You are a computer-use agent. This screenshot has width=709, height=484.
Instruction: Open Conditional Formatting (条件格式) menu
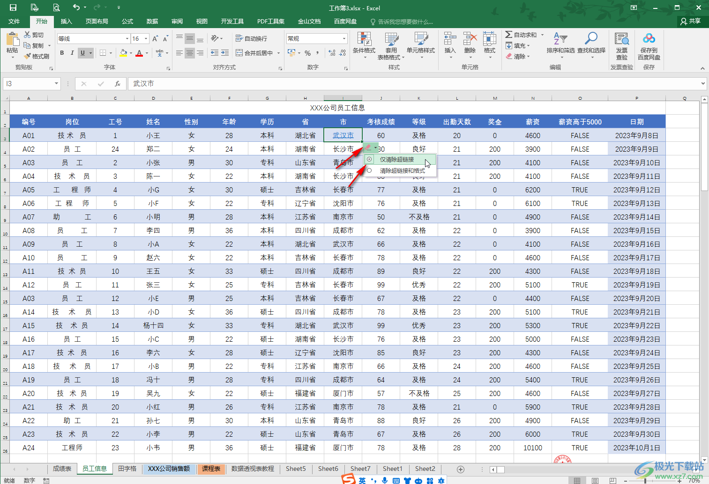(x=364, y=45)
